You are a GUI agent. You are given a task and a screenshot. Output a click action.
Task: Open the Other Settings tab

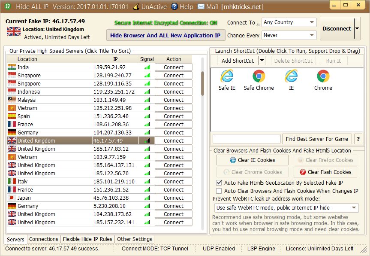135,239
